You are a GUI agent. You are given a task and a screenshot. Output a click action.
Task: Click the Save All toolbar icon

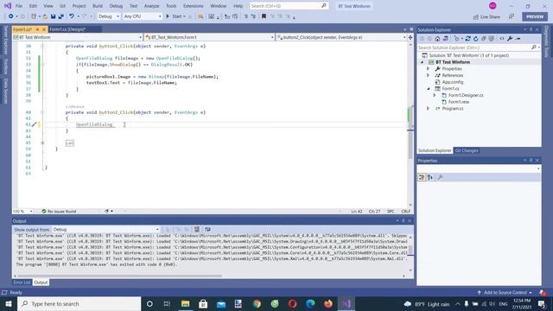[x=61, y=16]
